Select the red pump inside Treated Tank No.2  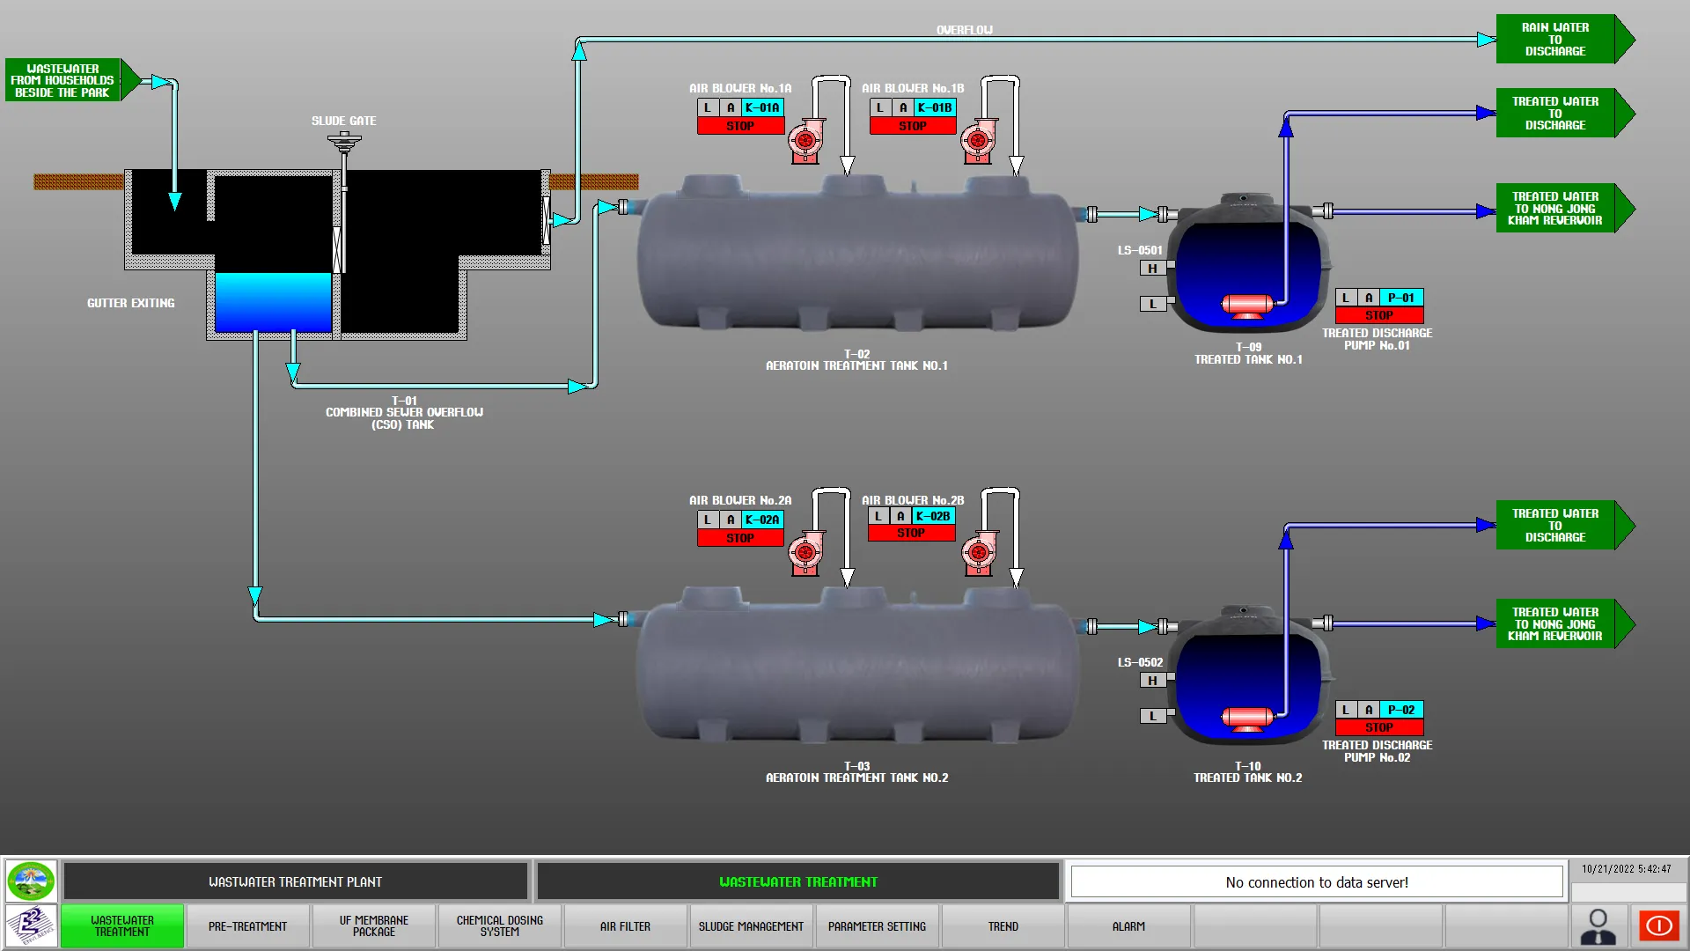1247,717
